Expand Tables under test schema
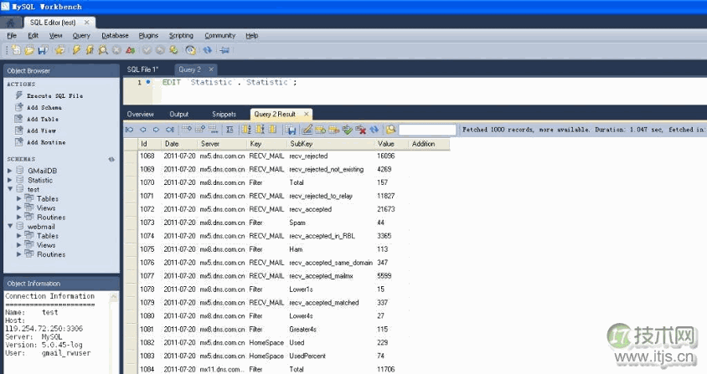Viewport: 707px width, 374px height. click(x=19, y=199)
